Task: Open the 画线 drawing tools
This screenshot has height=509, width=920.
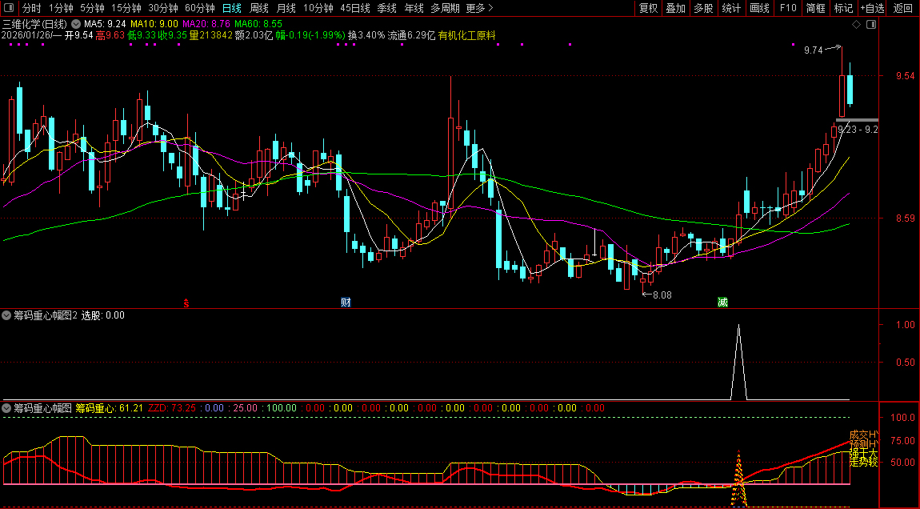Action: [759, 8]
